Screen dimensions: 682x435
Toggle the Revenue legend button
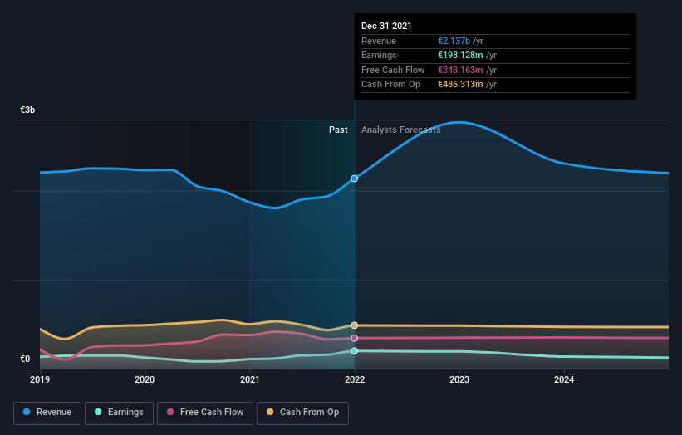pyautogui.click(x=47, y=413)
